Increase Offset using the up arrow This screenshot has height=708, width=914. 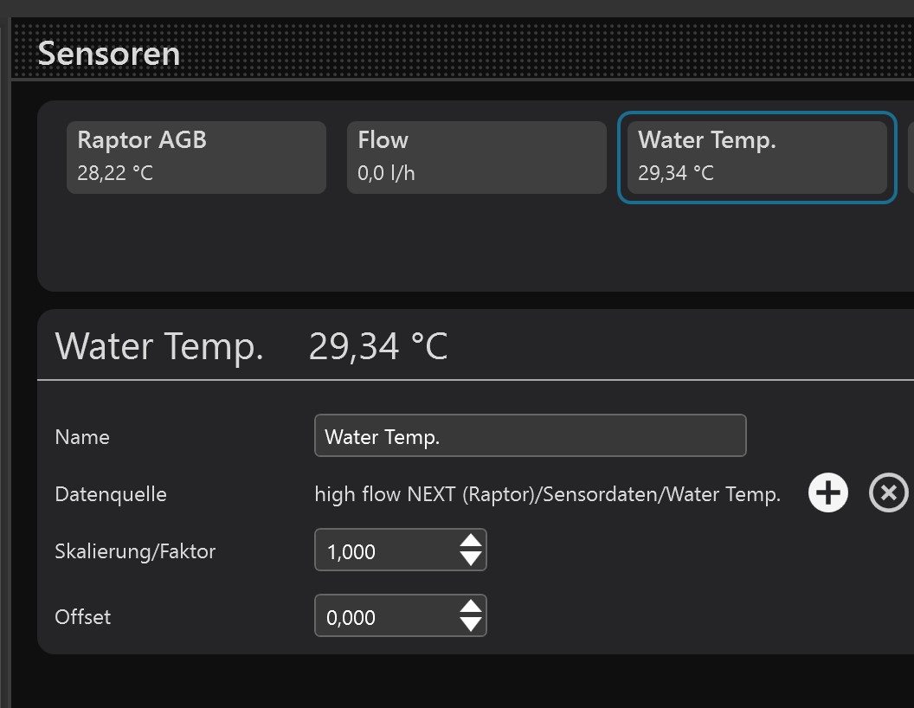click(471, 608)
